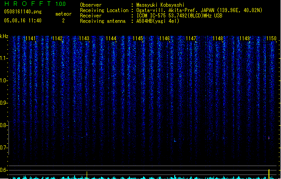Click the 1148 time marker
This screenshot has width=281, height=179.
(x=218, y=38)
